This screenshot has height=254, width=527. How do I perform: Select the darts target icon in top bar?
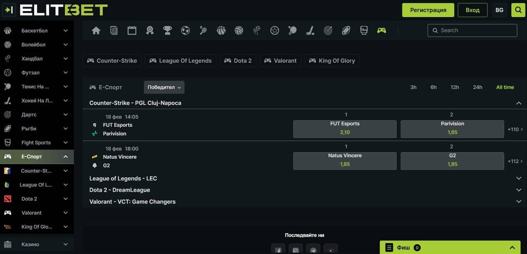pyautogui.click(x=328, y=30)
